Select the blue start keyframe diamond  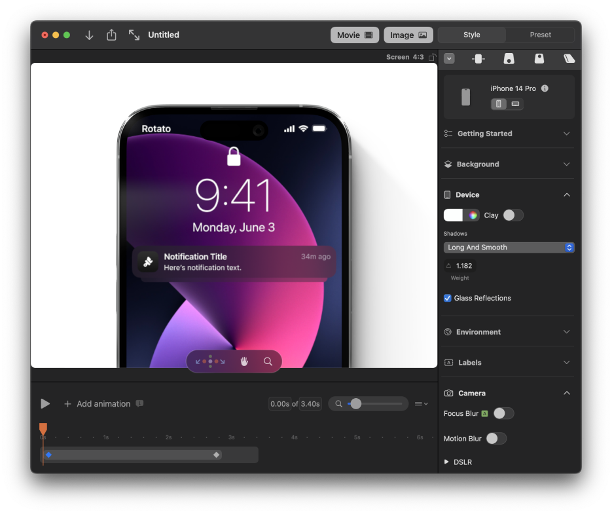[x=49, y=454]
